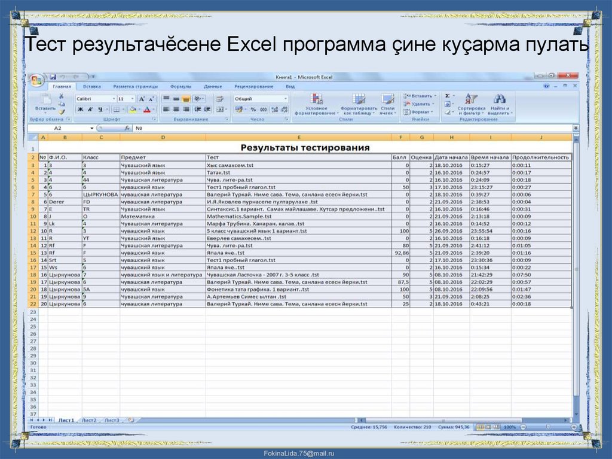Toggle underline Ч formatting
612x459 pixels.
click(100, 110)
